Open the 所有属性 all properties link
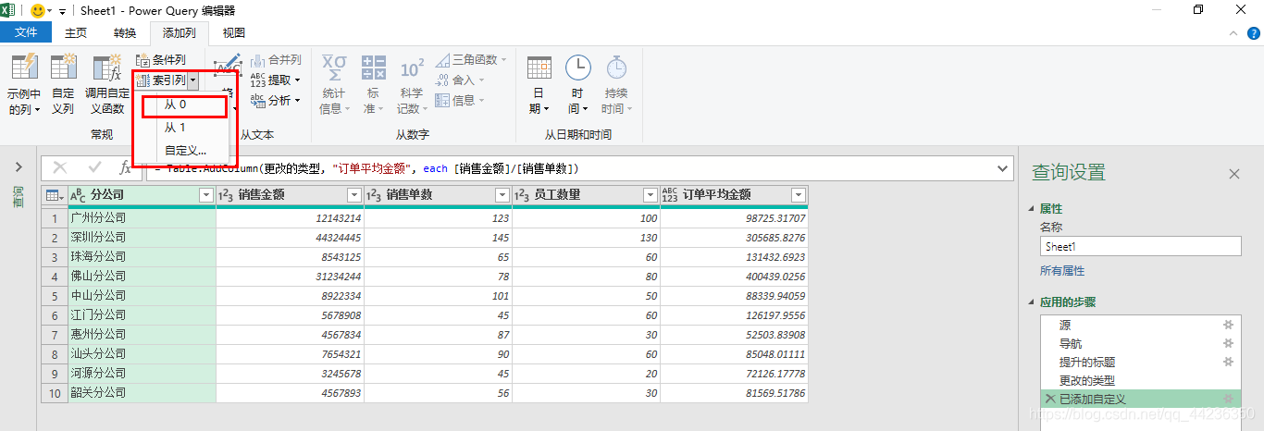This screenshot has height=431, width=1264. [x=1062, y=271]
